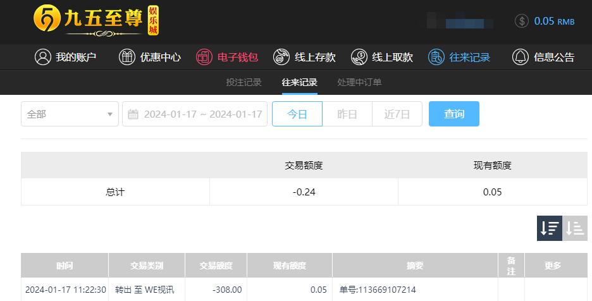Sort records in ascending order
592x301 pixels.
pos(575,228)
